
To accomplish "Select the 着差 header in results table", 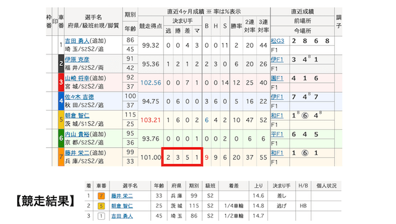I will (x=234, y=186).
